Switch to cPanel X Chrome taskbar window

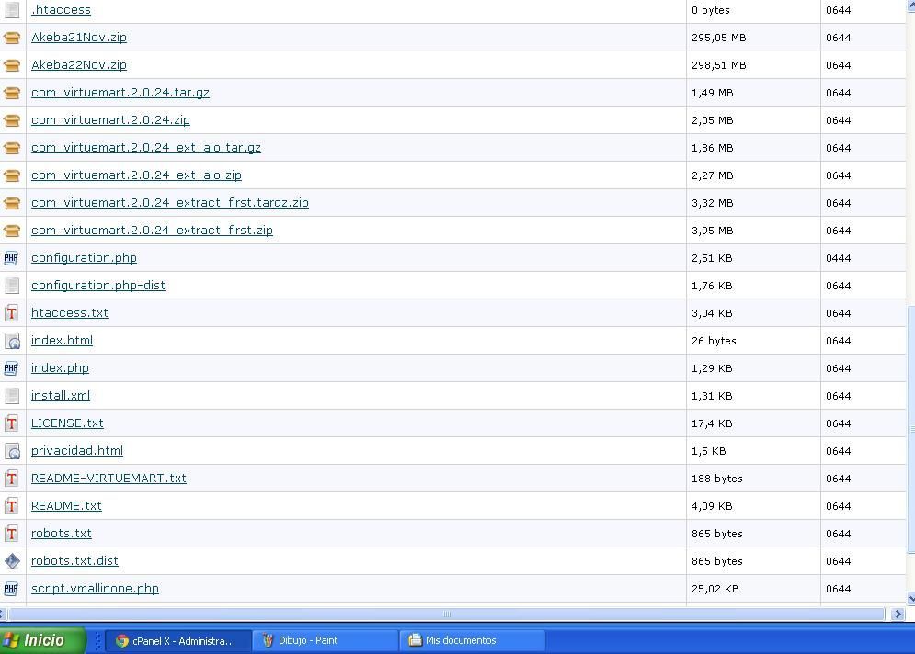178,641
